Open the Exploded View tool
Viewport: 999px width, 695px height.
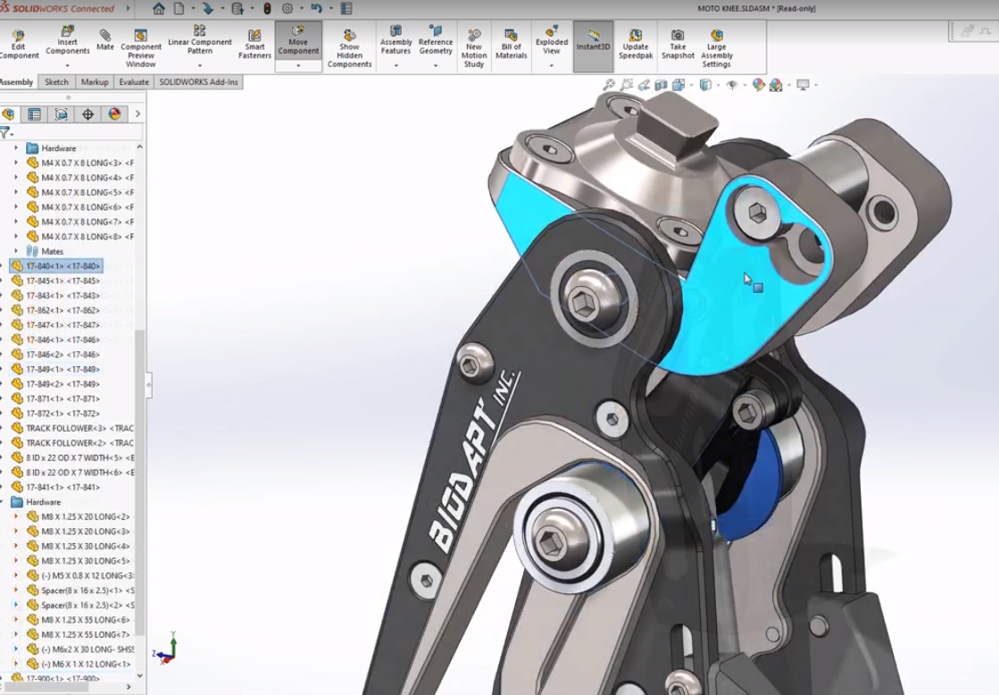(x=552, y=42)
